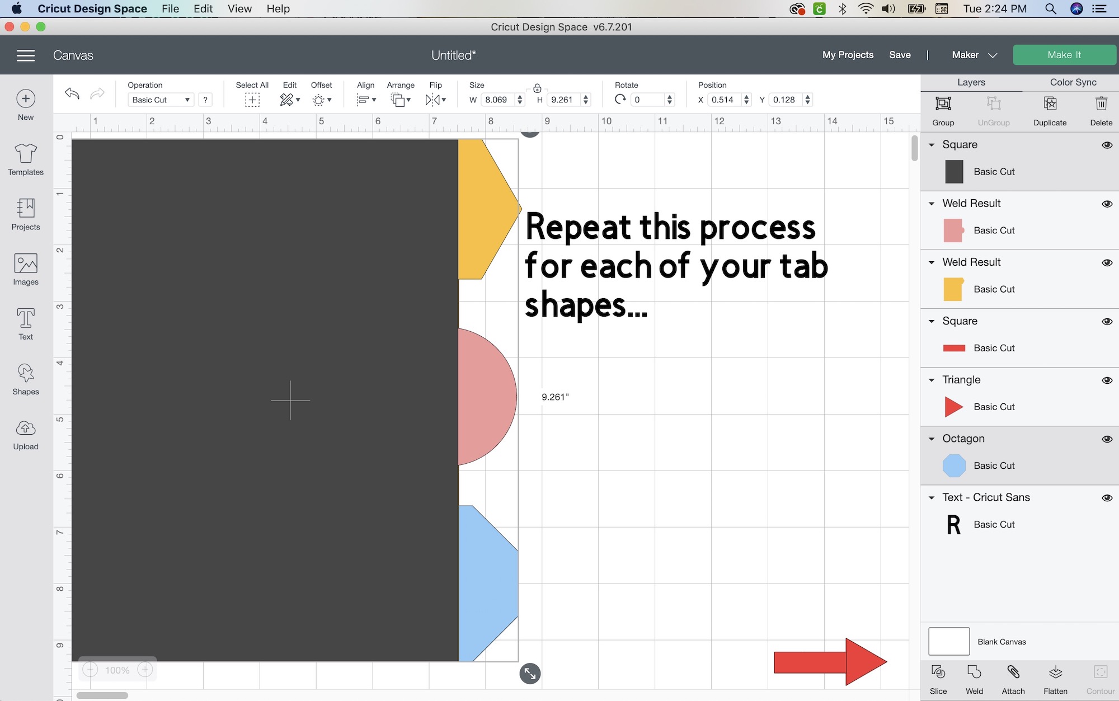Viewport: 1119px width, 701px height.
Task: Open the Arrange dropdown
Action: pyautogui.click(x=401, y=100)
